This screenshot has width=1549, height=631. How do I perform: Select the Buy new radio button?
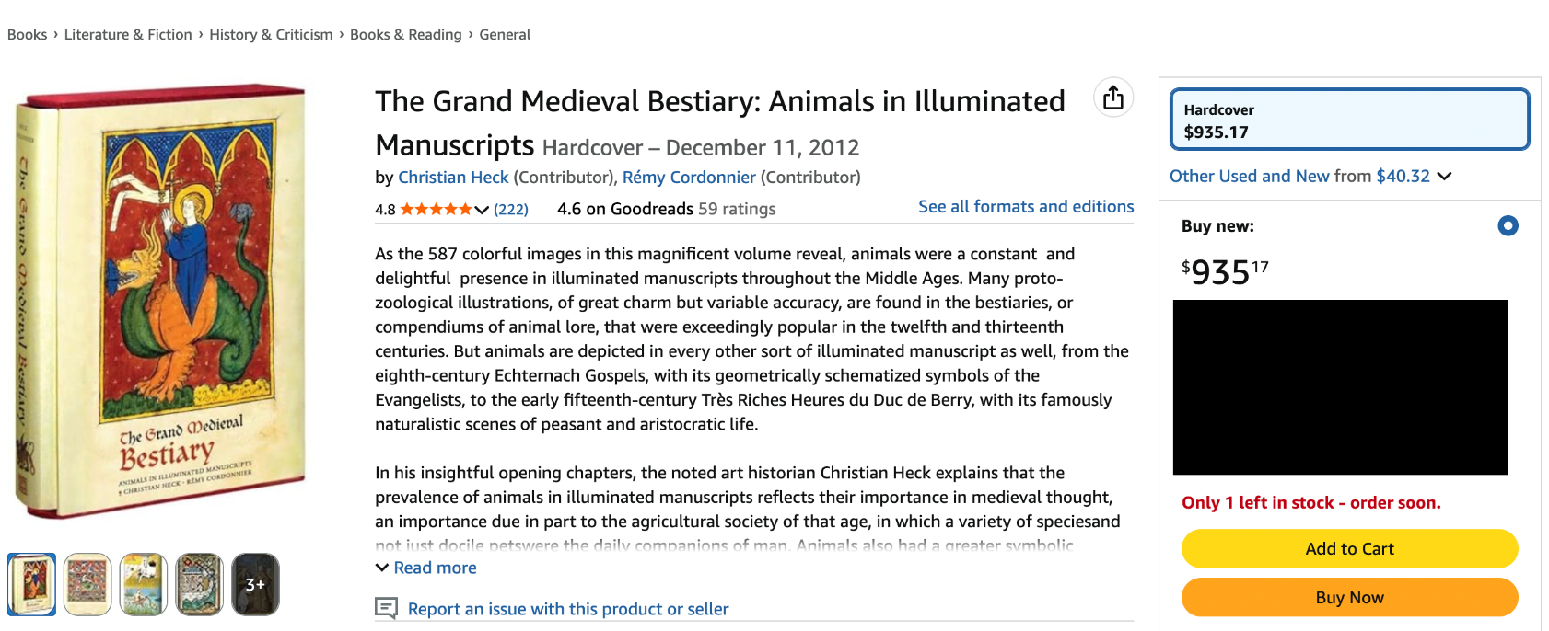pos(1508,225)
